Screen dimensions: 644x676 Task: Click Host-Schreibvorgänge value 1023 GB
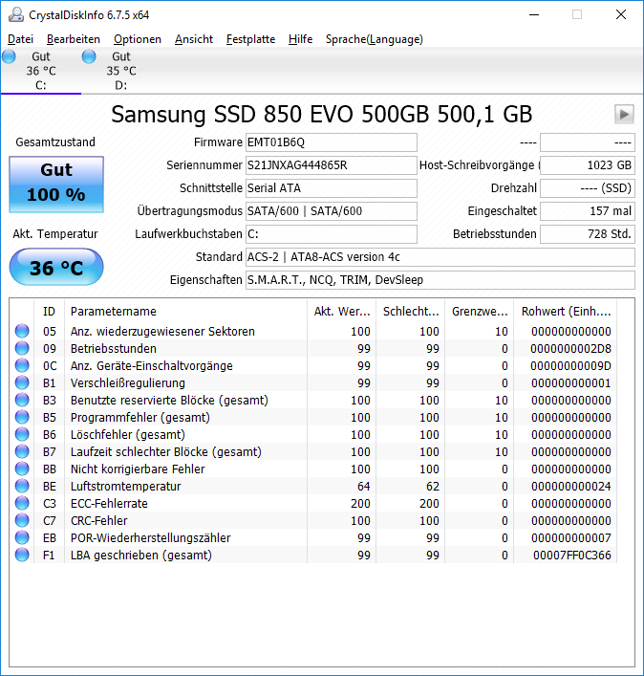pyautogui.click(x=588, y=165)
